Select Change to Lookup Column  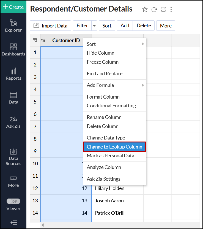tap(114, 147)
